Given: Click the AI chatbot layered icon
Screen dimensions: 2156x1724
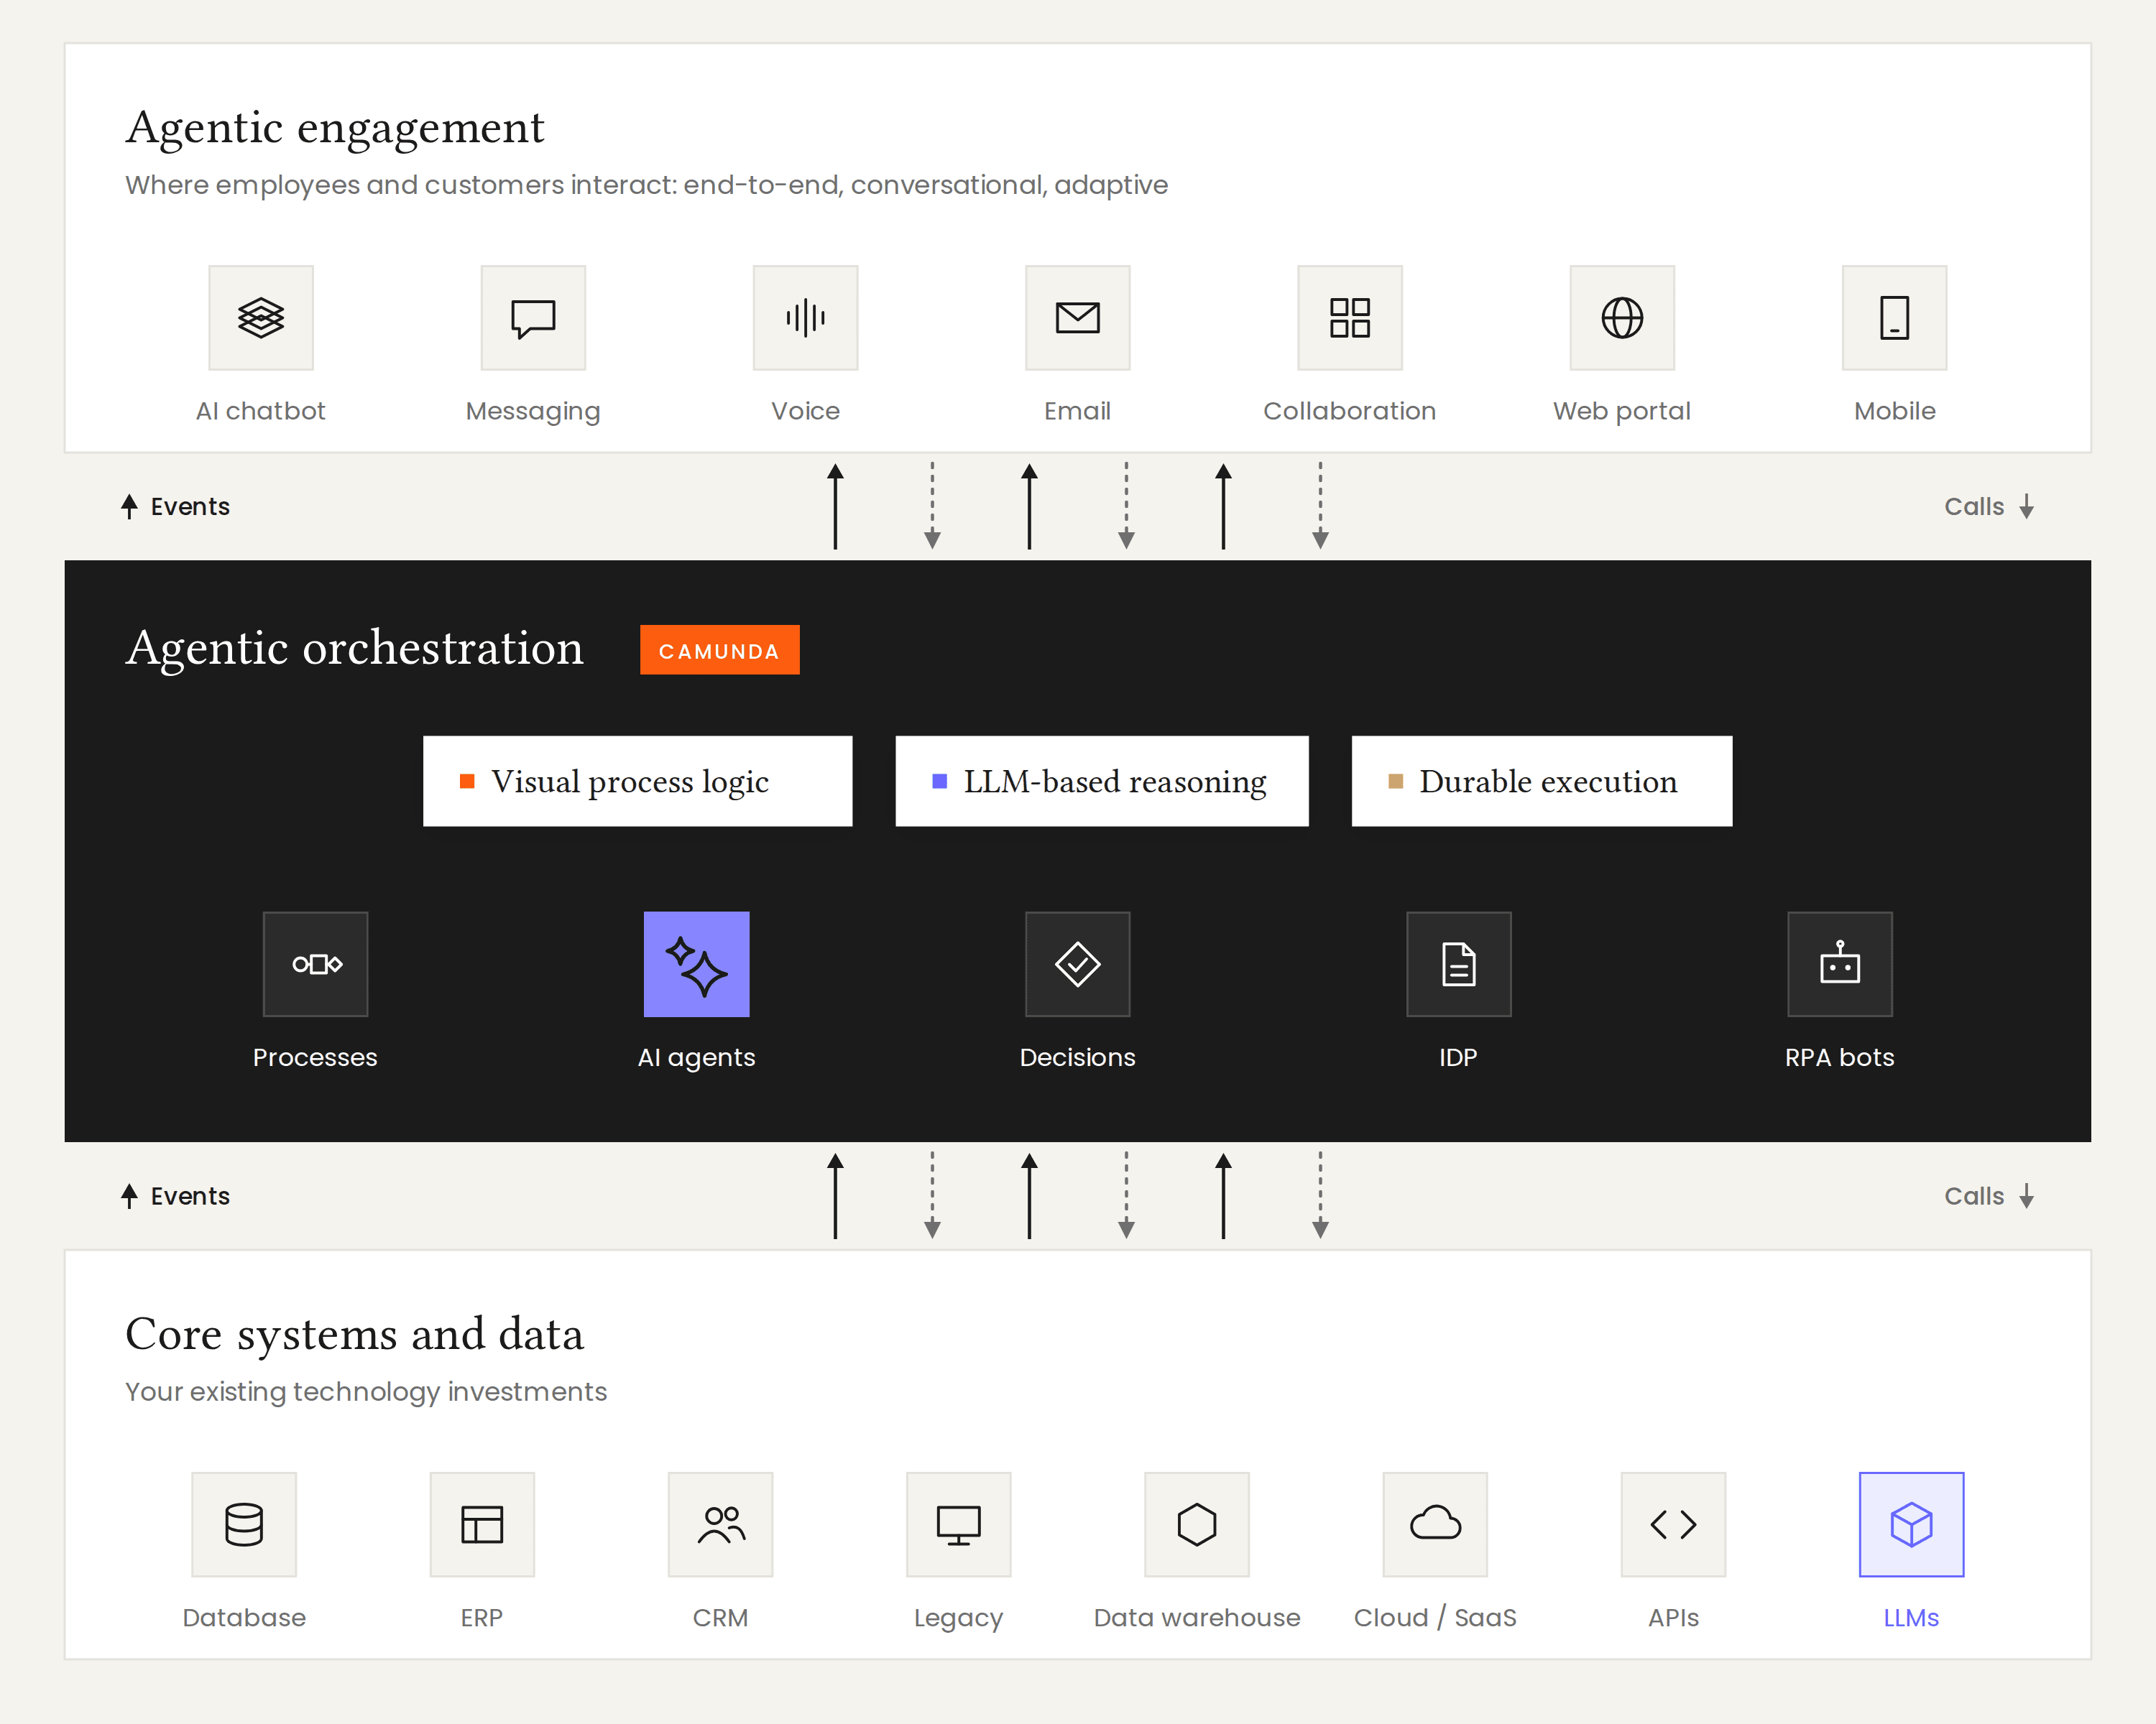Looking at the screenshot, I should coord(261,318).
